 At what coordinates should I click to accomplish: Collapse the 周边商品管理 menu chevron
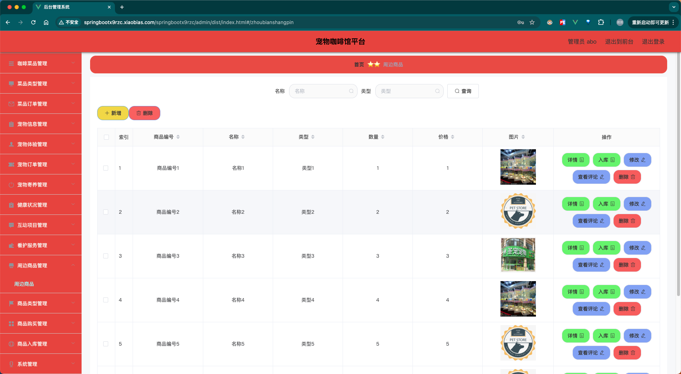pos(73,265)
